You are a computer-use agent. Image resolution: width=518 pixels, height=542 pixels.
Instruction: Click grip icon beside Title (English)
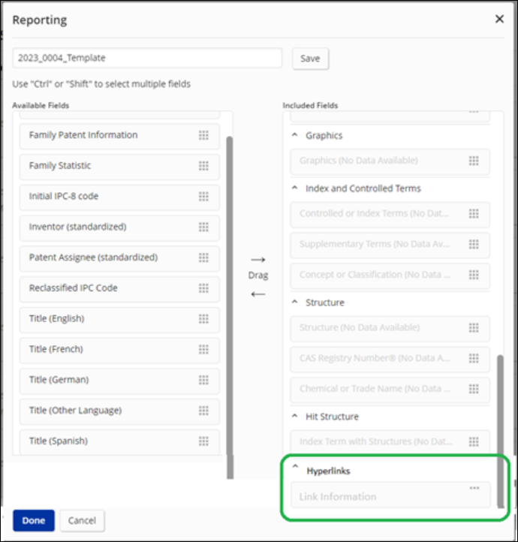coord(203,319)
